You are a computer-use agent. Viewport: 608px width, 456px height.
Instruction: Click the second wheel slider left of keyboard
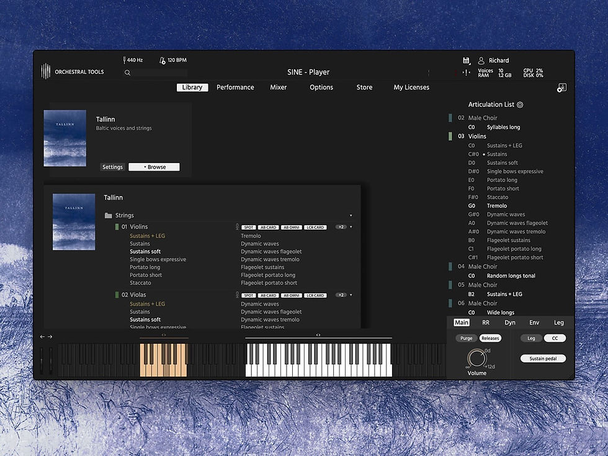(50, 361)
